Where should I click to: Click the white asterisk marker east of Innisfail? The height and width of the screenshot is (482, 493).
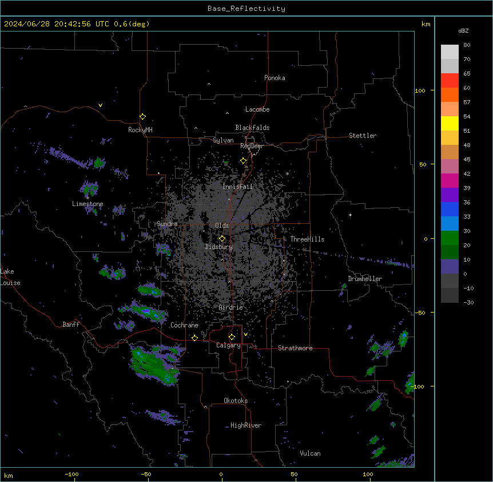tap(287, 173)
